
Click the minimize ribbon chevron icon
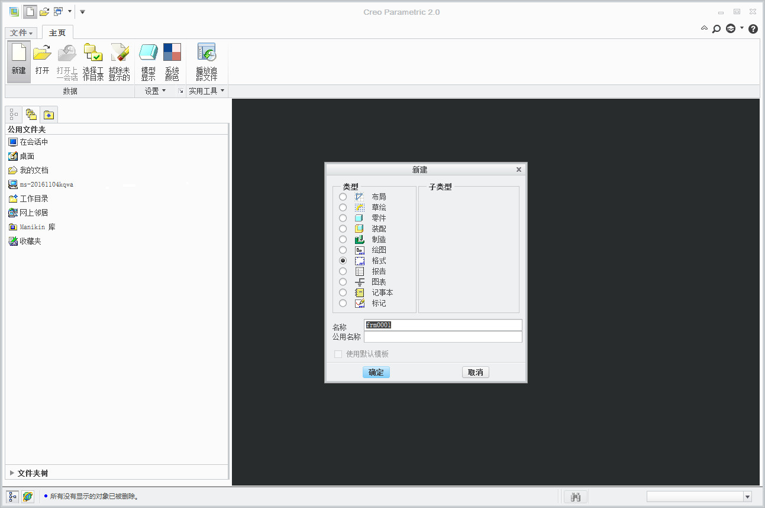pos(704,28)
